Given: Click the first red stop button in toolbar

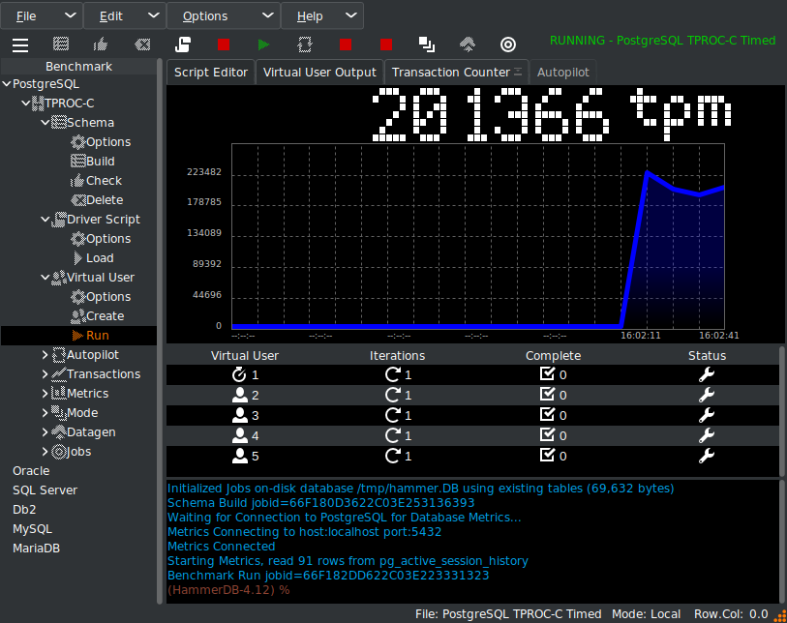Looking at the screenshot, I should click(224, 44).
